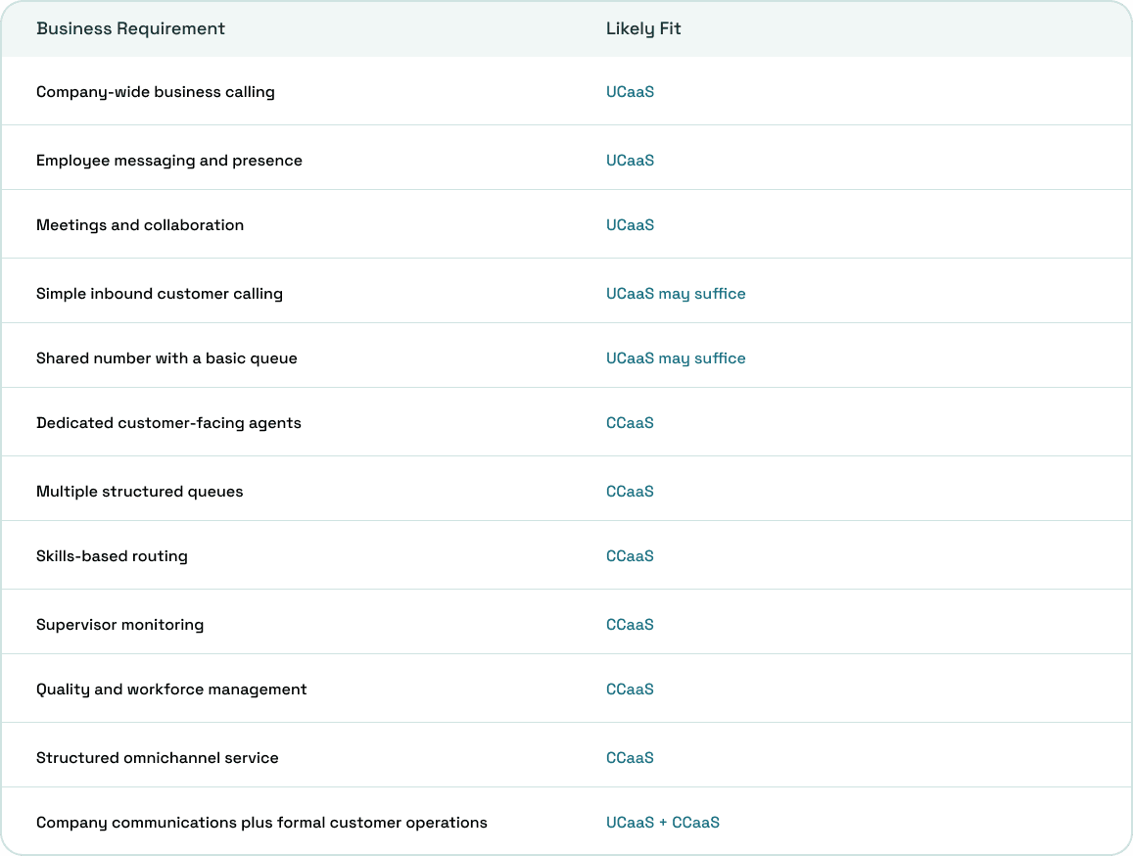1133x856 pixels.
Task: Select "Quality and workforce management" text
Action: point(171,690)
